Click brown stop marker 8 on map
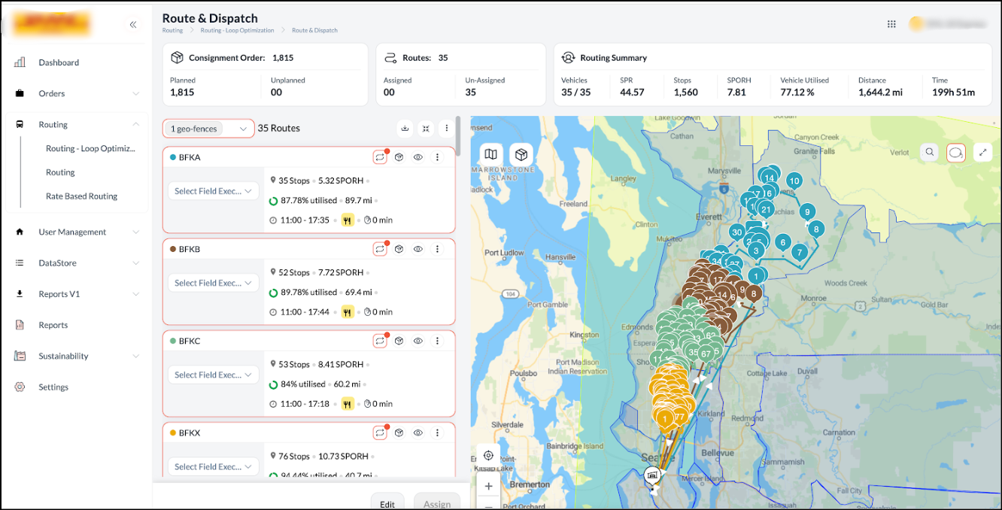 (x=753, y=294)
